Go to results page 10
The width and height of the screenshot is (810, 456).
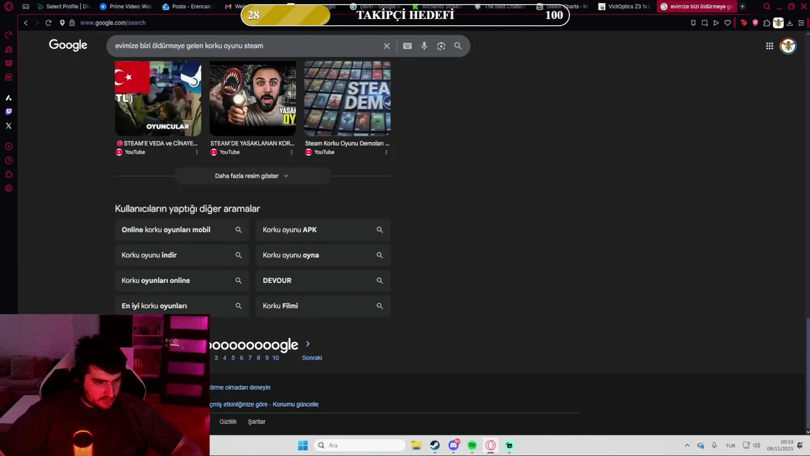[275, 358]
